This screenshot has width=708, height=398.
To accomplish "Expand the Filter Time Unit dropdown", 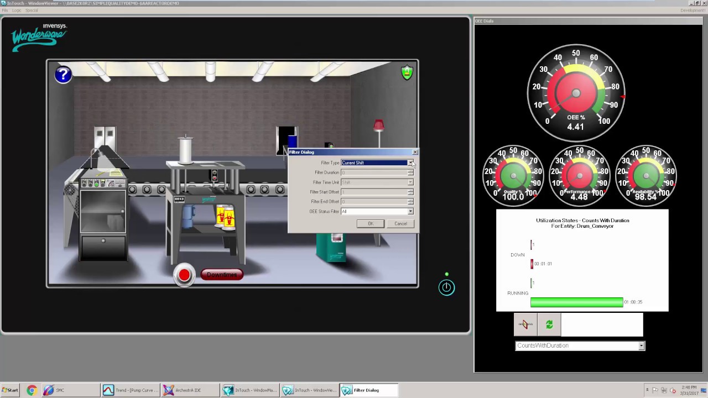I will click(410, 182).
